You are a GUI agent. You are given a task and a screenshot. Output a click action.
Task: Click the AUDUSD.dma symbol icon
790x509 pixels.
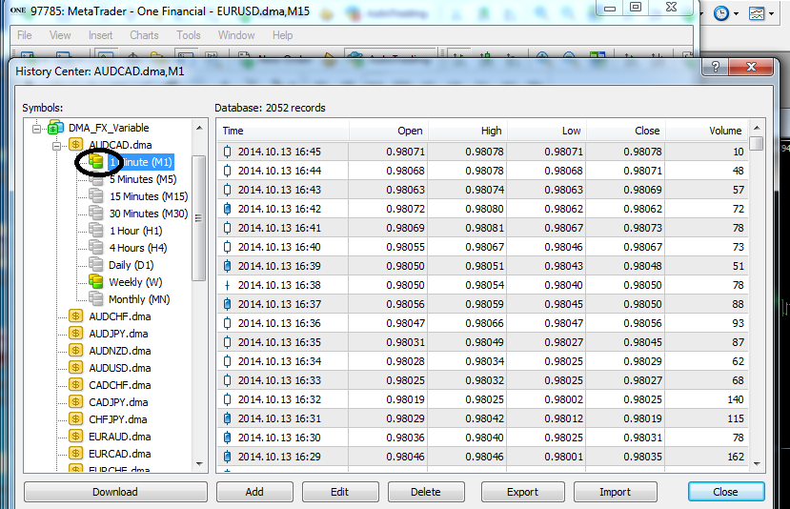[75, 368]
